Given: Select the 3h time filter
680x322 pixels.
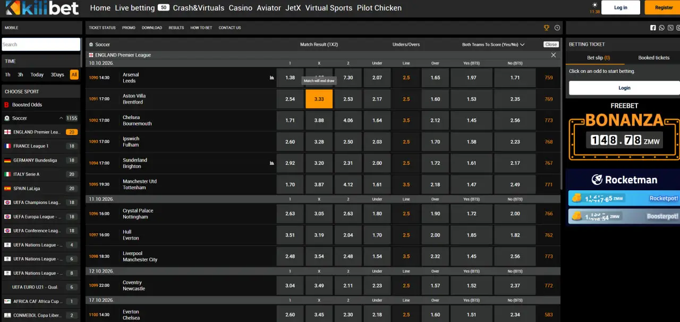Looking at the screenshot, I should pos(21,75).
